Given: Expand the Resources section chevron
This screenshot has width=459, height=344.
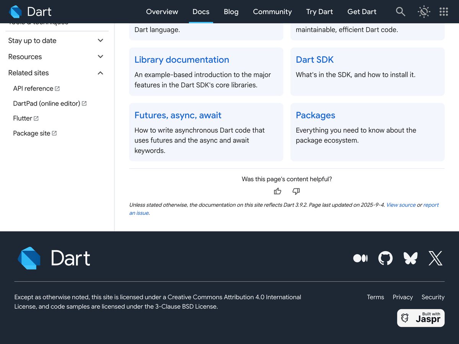Looking at the screenshot, I should click(101, 57).
